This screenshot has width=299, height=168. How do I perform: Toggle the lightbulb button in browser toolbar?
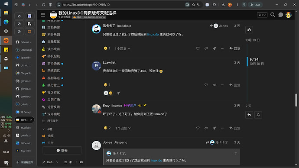click(x=244, y=5)
